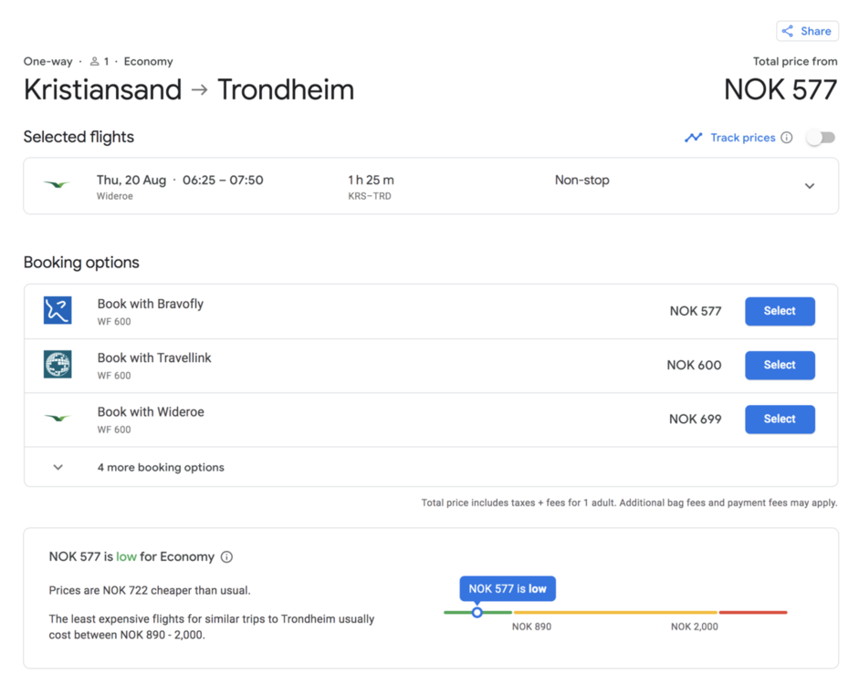859x684 pixels.
Task: Expand 4 more booking options chevron
Action: coord(58,468)
